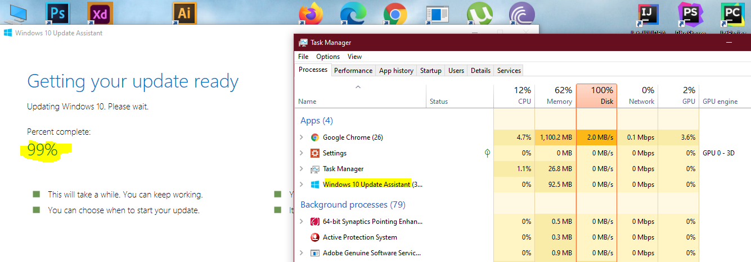
Task: Sort processes by the Status column header
Action: (460, 96)
